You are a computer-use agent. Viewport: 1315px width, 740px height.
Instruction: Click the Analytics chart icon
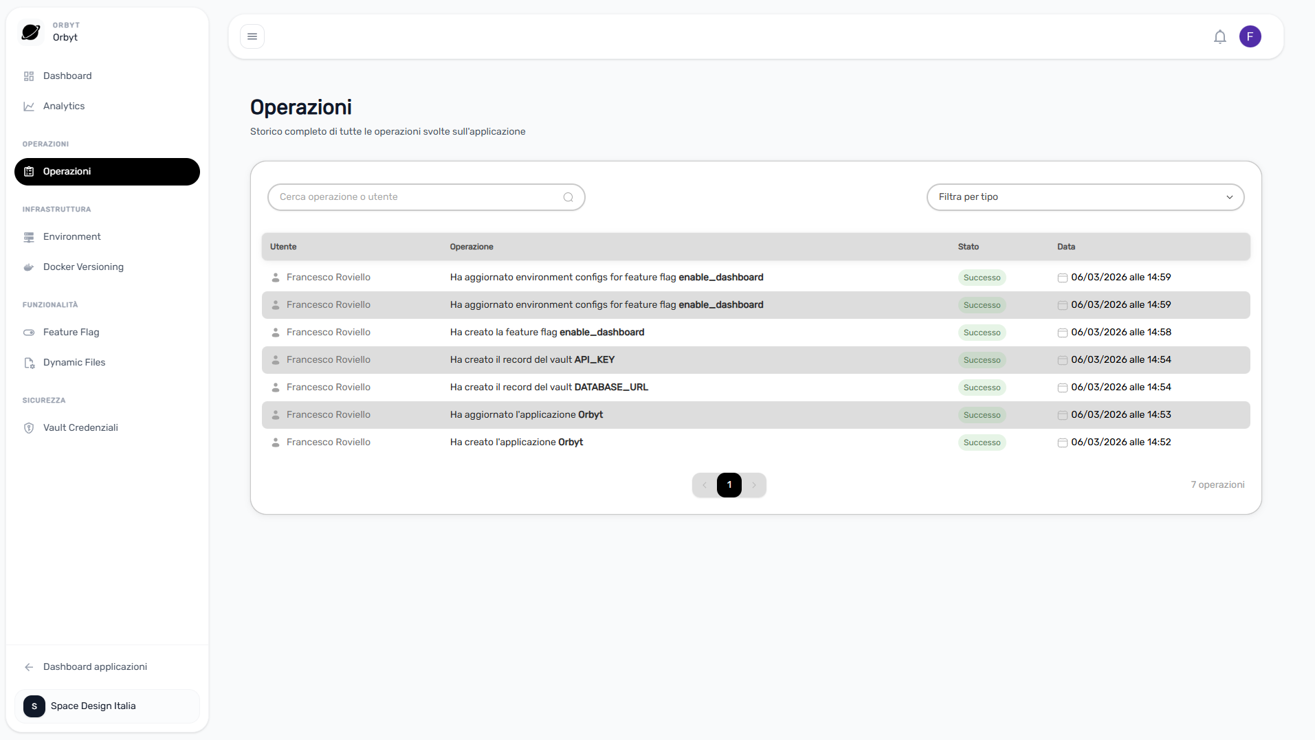29,106
